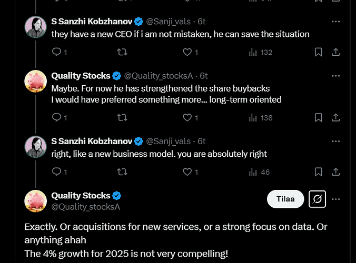Open the @Quality_stocksA handle on buybacks tweet
The height and width of the screenshot is (263, 356).
(158, 76)
